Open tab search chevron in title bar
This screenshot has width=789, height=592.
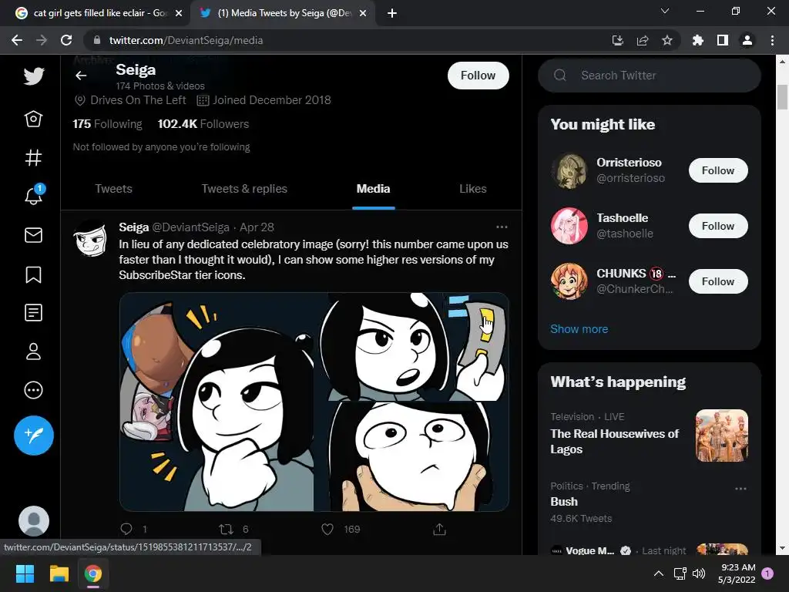665,11
